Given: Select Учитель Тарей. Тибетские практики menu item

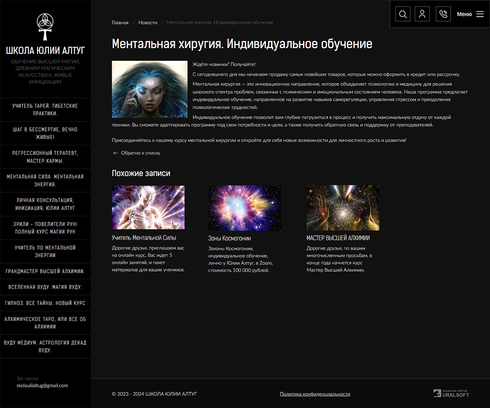Looking at the screenshot, I should [45, 110].
